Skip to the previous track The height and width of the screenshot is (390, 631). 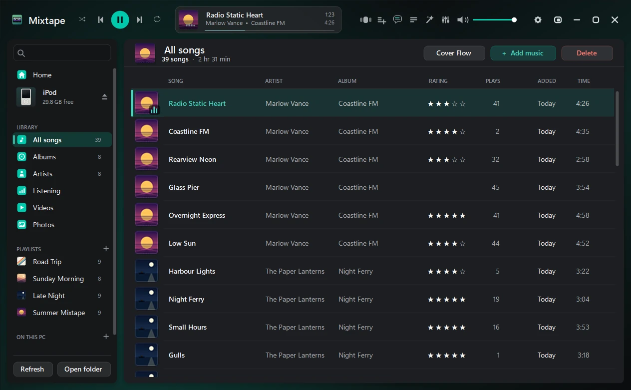tap(100, 19)
